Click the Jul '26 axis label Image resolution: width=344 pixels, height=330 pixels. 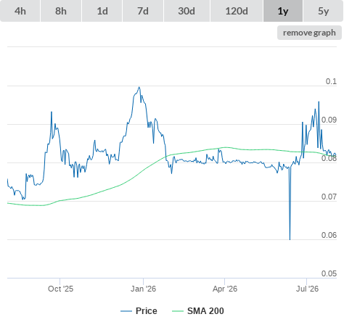(x=307, y=289)
